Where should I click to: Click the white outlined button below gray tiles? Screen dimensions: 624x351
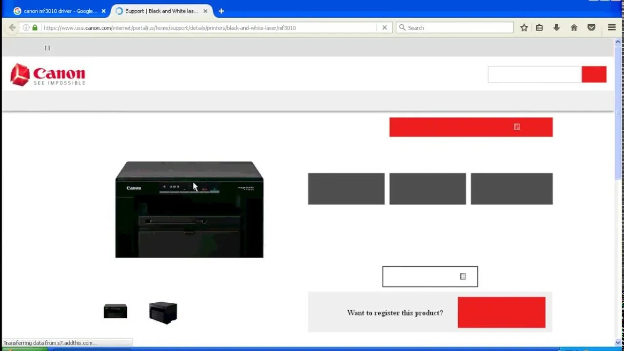[430, 276]
